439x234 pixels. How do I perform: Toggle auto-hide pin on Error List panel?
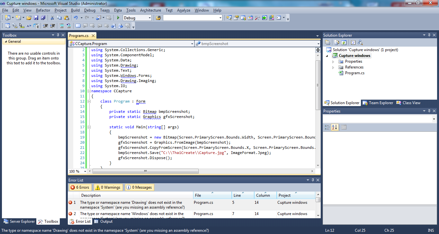[313, 180]
